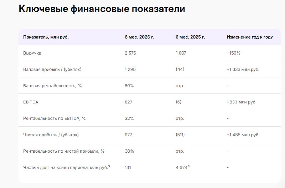Click net debt value '131'
Viewport: 285px width, 188px height.
128,167
